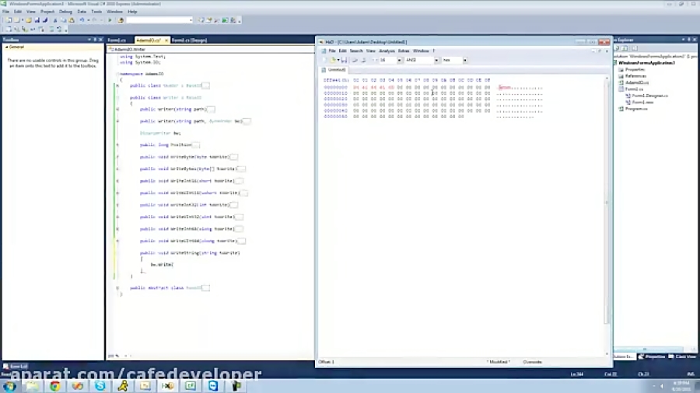The width and height of the screenshot is (700, 393).
Task: Expand the WriteInt32 method block
Action: 117,205
